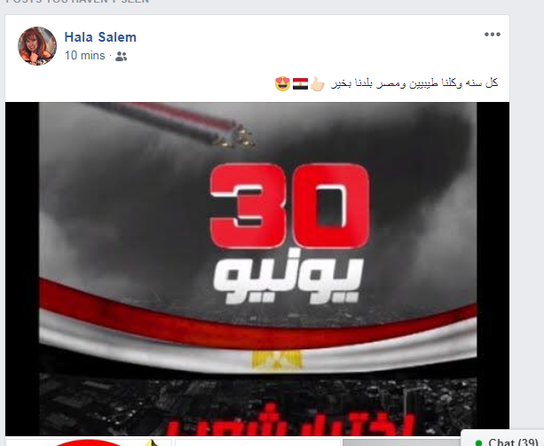Open the middle white thumbnail below the post
The image size is (544, 446).
[x=257, y=442]
